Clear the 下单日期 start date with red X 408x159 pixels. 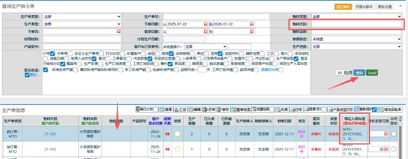pos(206,24)
